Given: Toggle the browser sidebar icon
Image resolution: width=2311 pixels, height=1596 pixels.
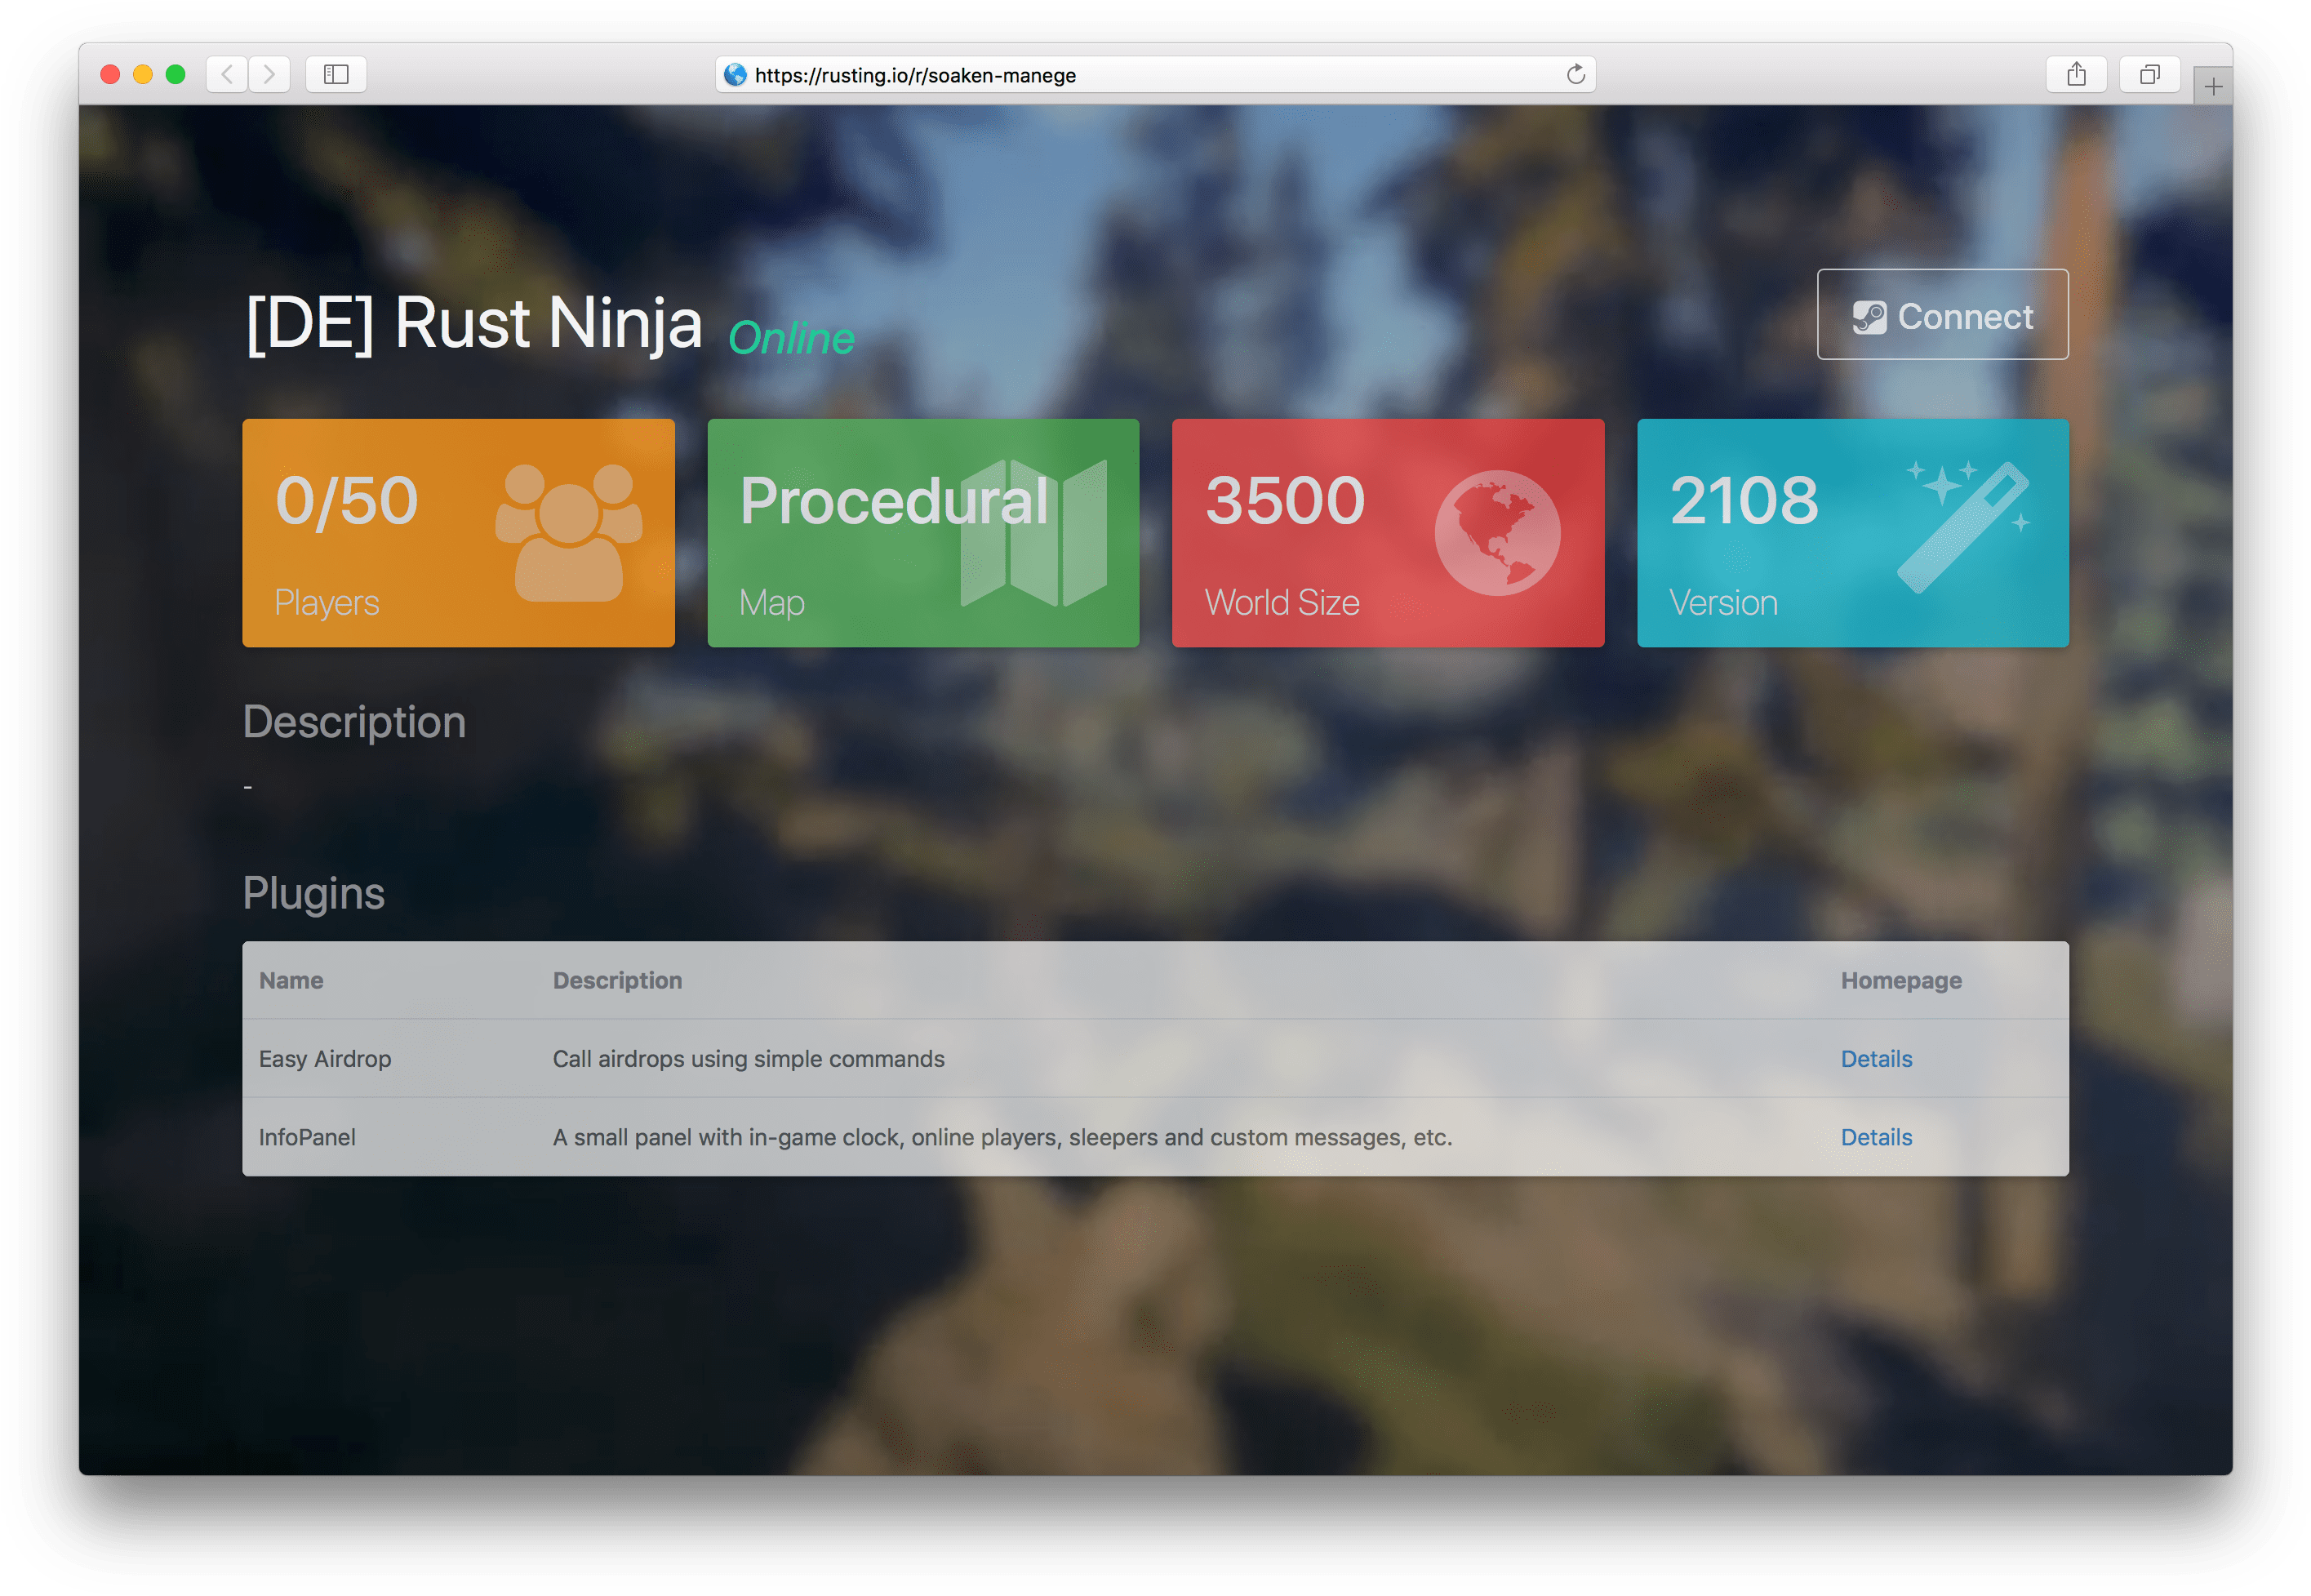Looking at the screenshot, I should [x=335, y=74].
